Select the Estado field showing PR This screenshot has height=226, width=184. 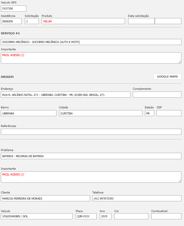pos(149,113)
